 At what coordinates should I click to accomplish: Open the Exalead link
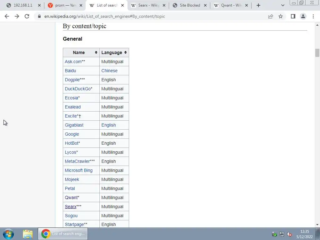point(72,107)
